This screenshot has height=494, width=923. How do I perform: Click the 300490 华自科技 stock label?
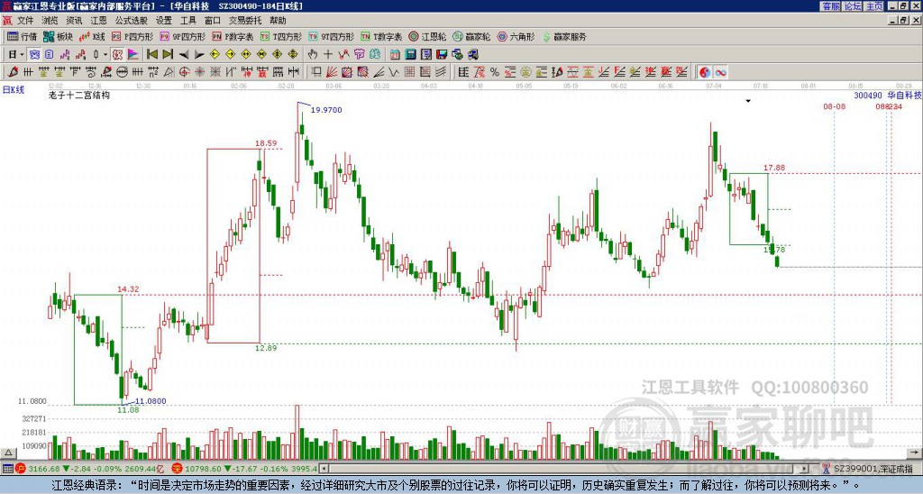(887, 95)
